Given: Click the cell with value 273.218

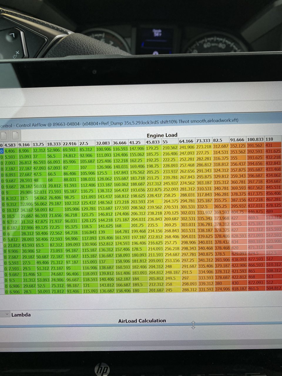Looking at the screenshot, I should click(204, 147).
